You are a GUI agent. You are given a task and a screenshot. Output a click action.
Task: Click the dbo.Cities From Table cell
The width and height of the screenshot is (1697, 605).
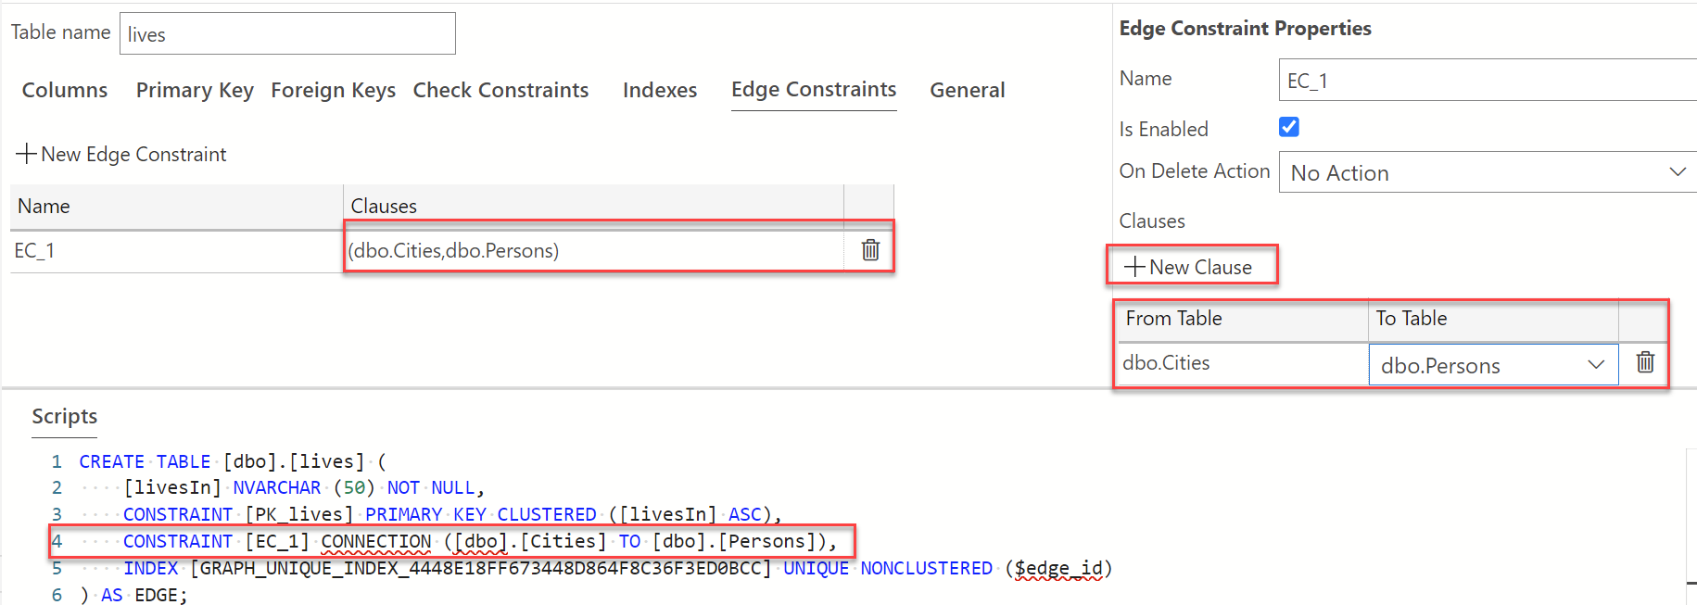[1242, 363]
